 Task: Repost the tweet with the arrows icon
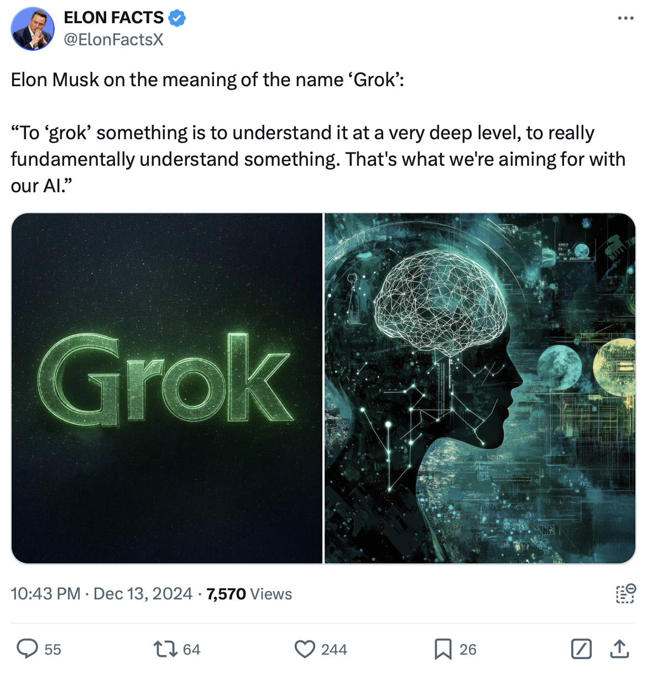(164, 649)
